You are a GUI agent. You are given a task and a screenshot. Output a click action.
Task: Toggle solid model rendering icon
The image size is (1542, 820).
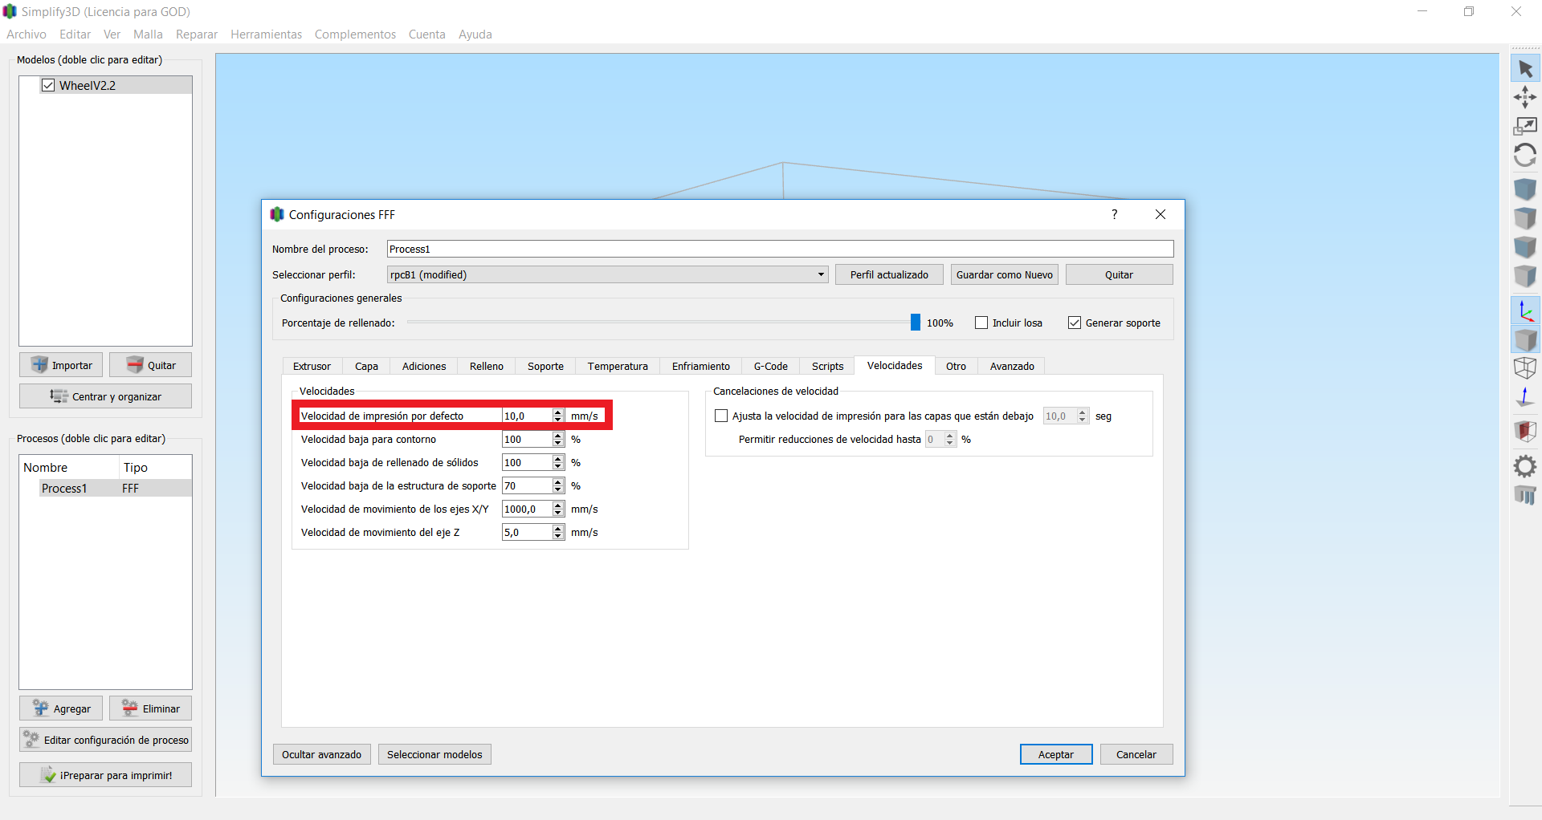[1525, 339]
